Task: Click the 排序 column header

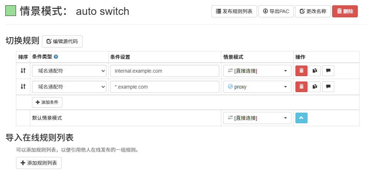Action: point(23,57)
